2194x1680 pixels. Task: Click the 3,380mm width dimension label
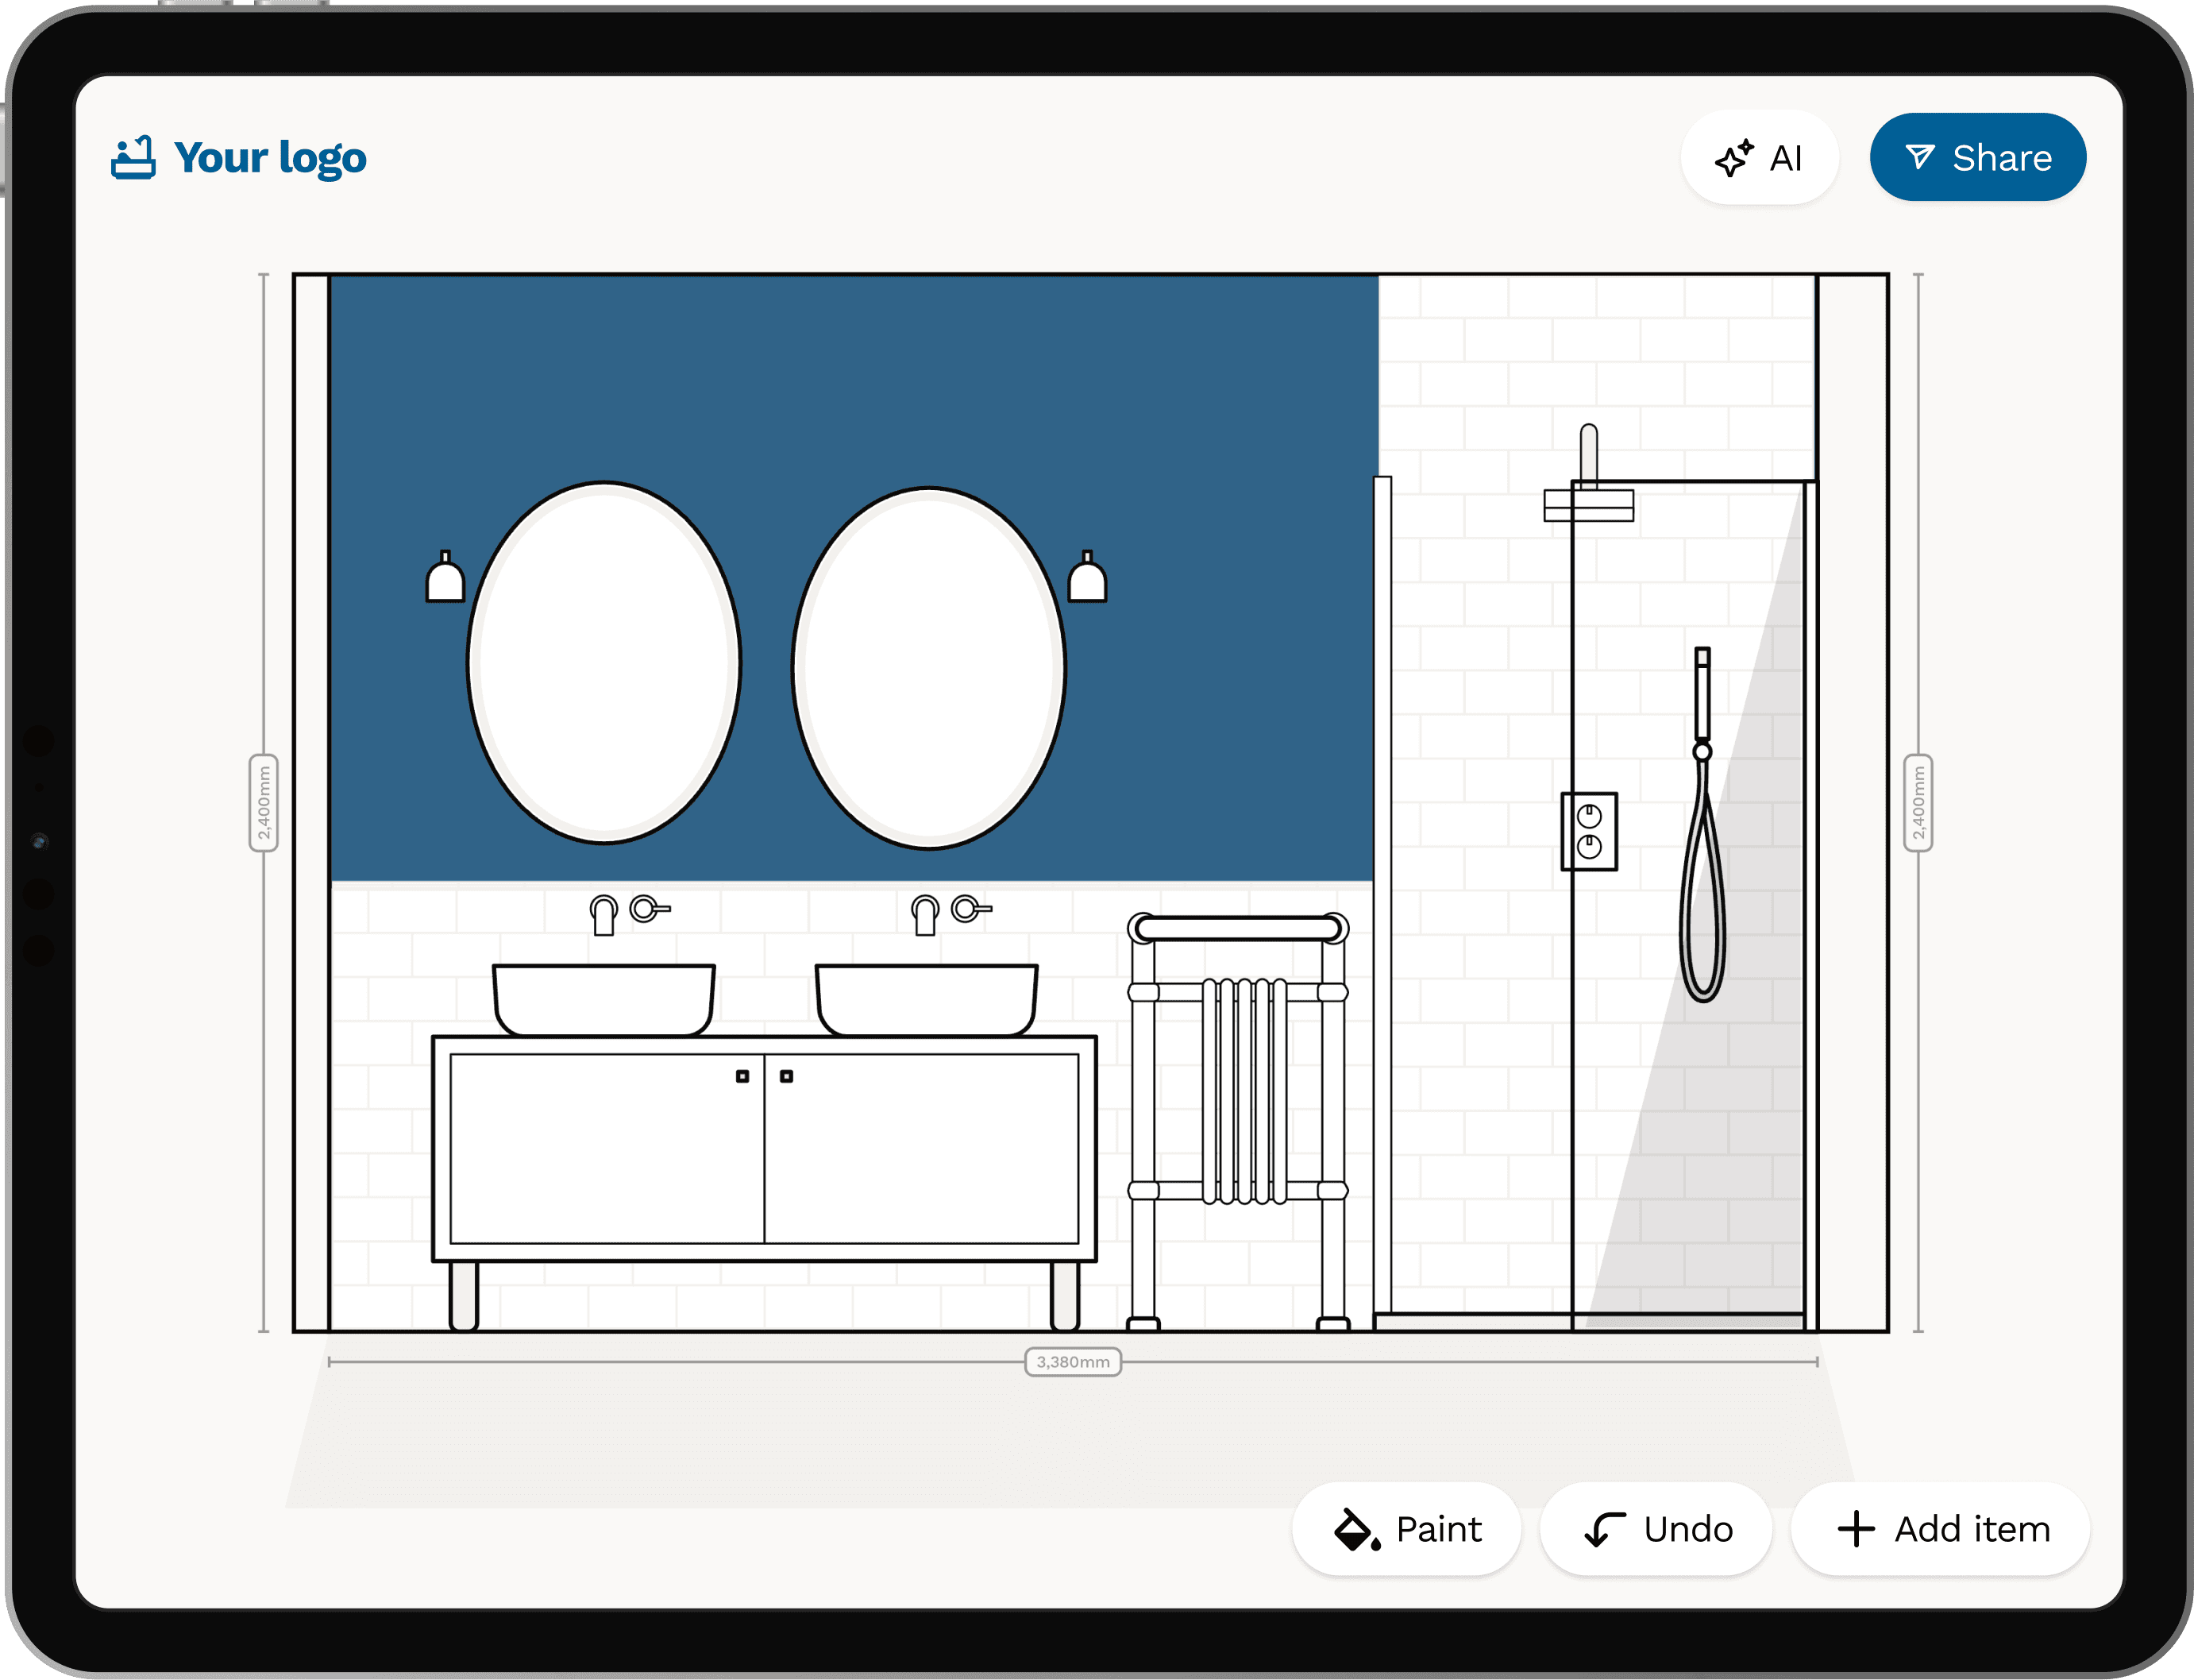1073,1362
